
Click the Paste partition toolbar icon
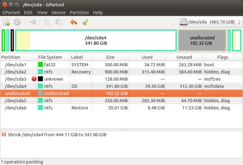tap(58, 22)
